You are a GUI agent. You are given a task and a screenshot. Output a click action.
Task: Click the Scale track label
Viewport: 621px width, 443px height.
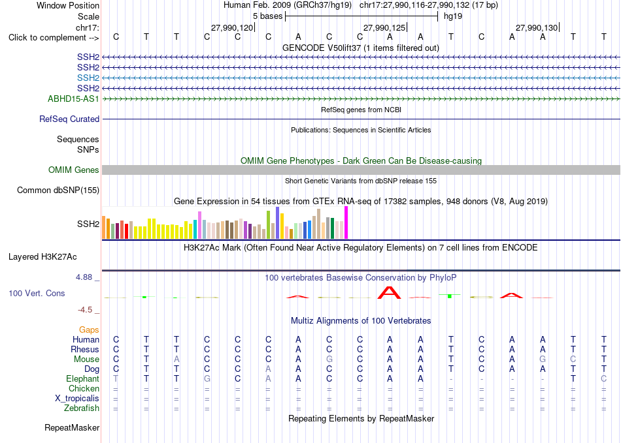click(88, 16)
